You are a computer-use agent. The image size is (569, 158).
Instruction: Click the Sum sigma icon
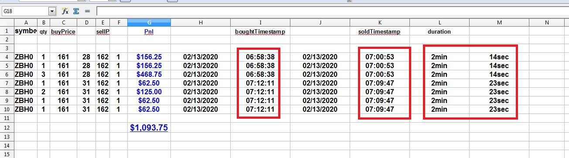[76, 10]
